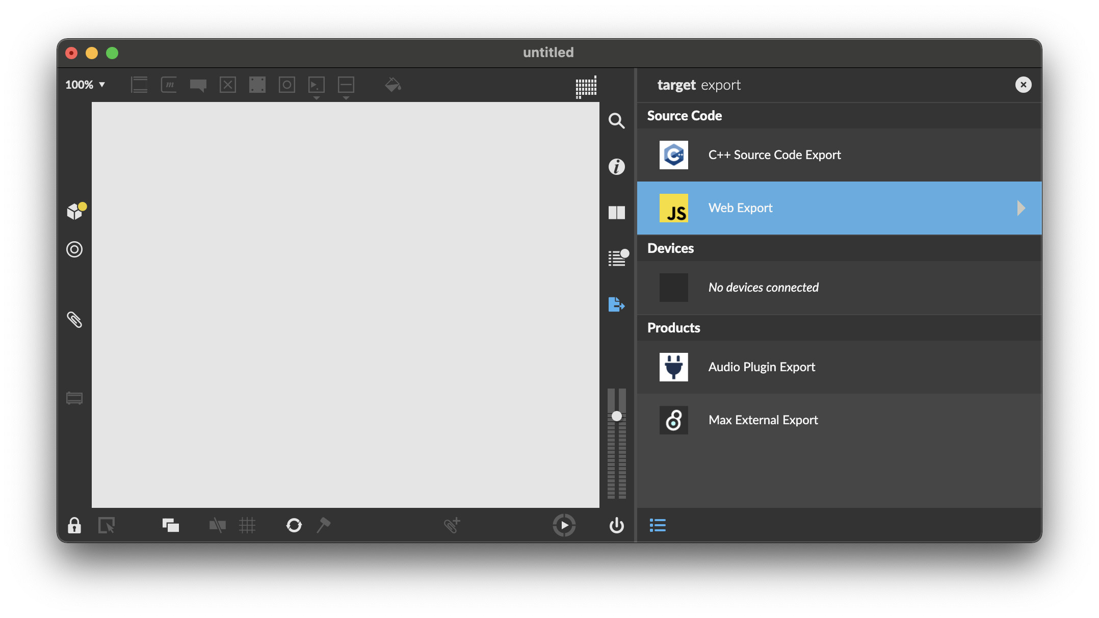Toggle the grid display icon

point(247,525)
